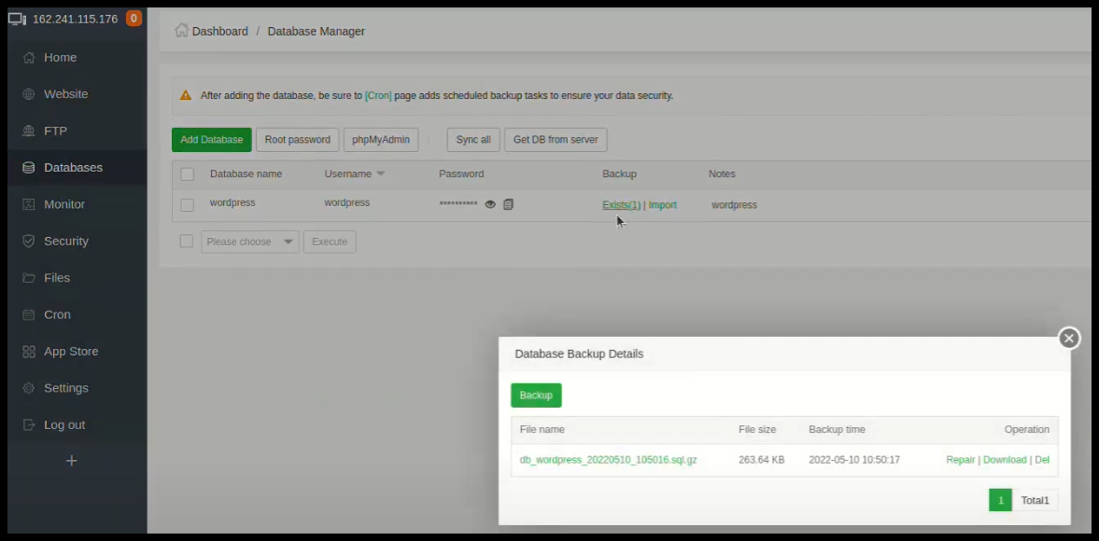Open the Cron menu item
This screenshot has width=1099, height=541.
pos(57,314)
